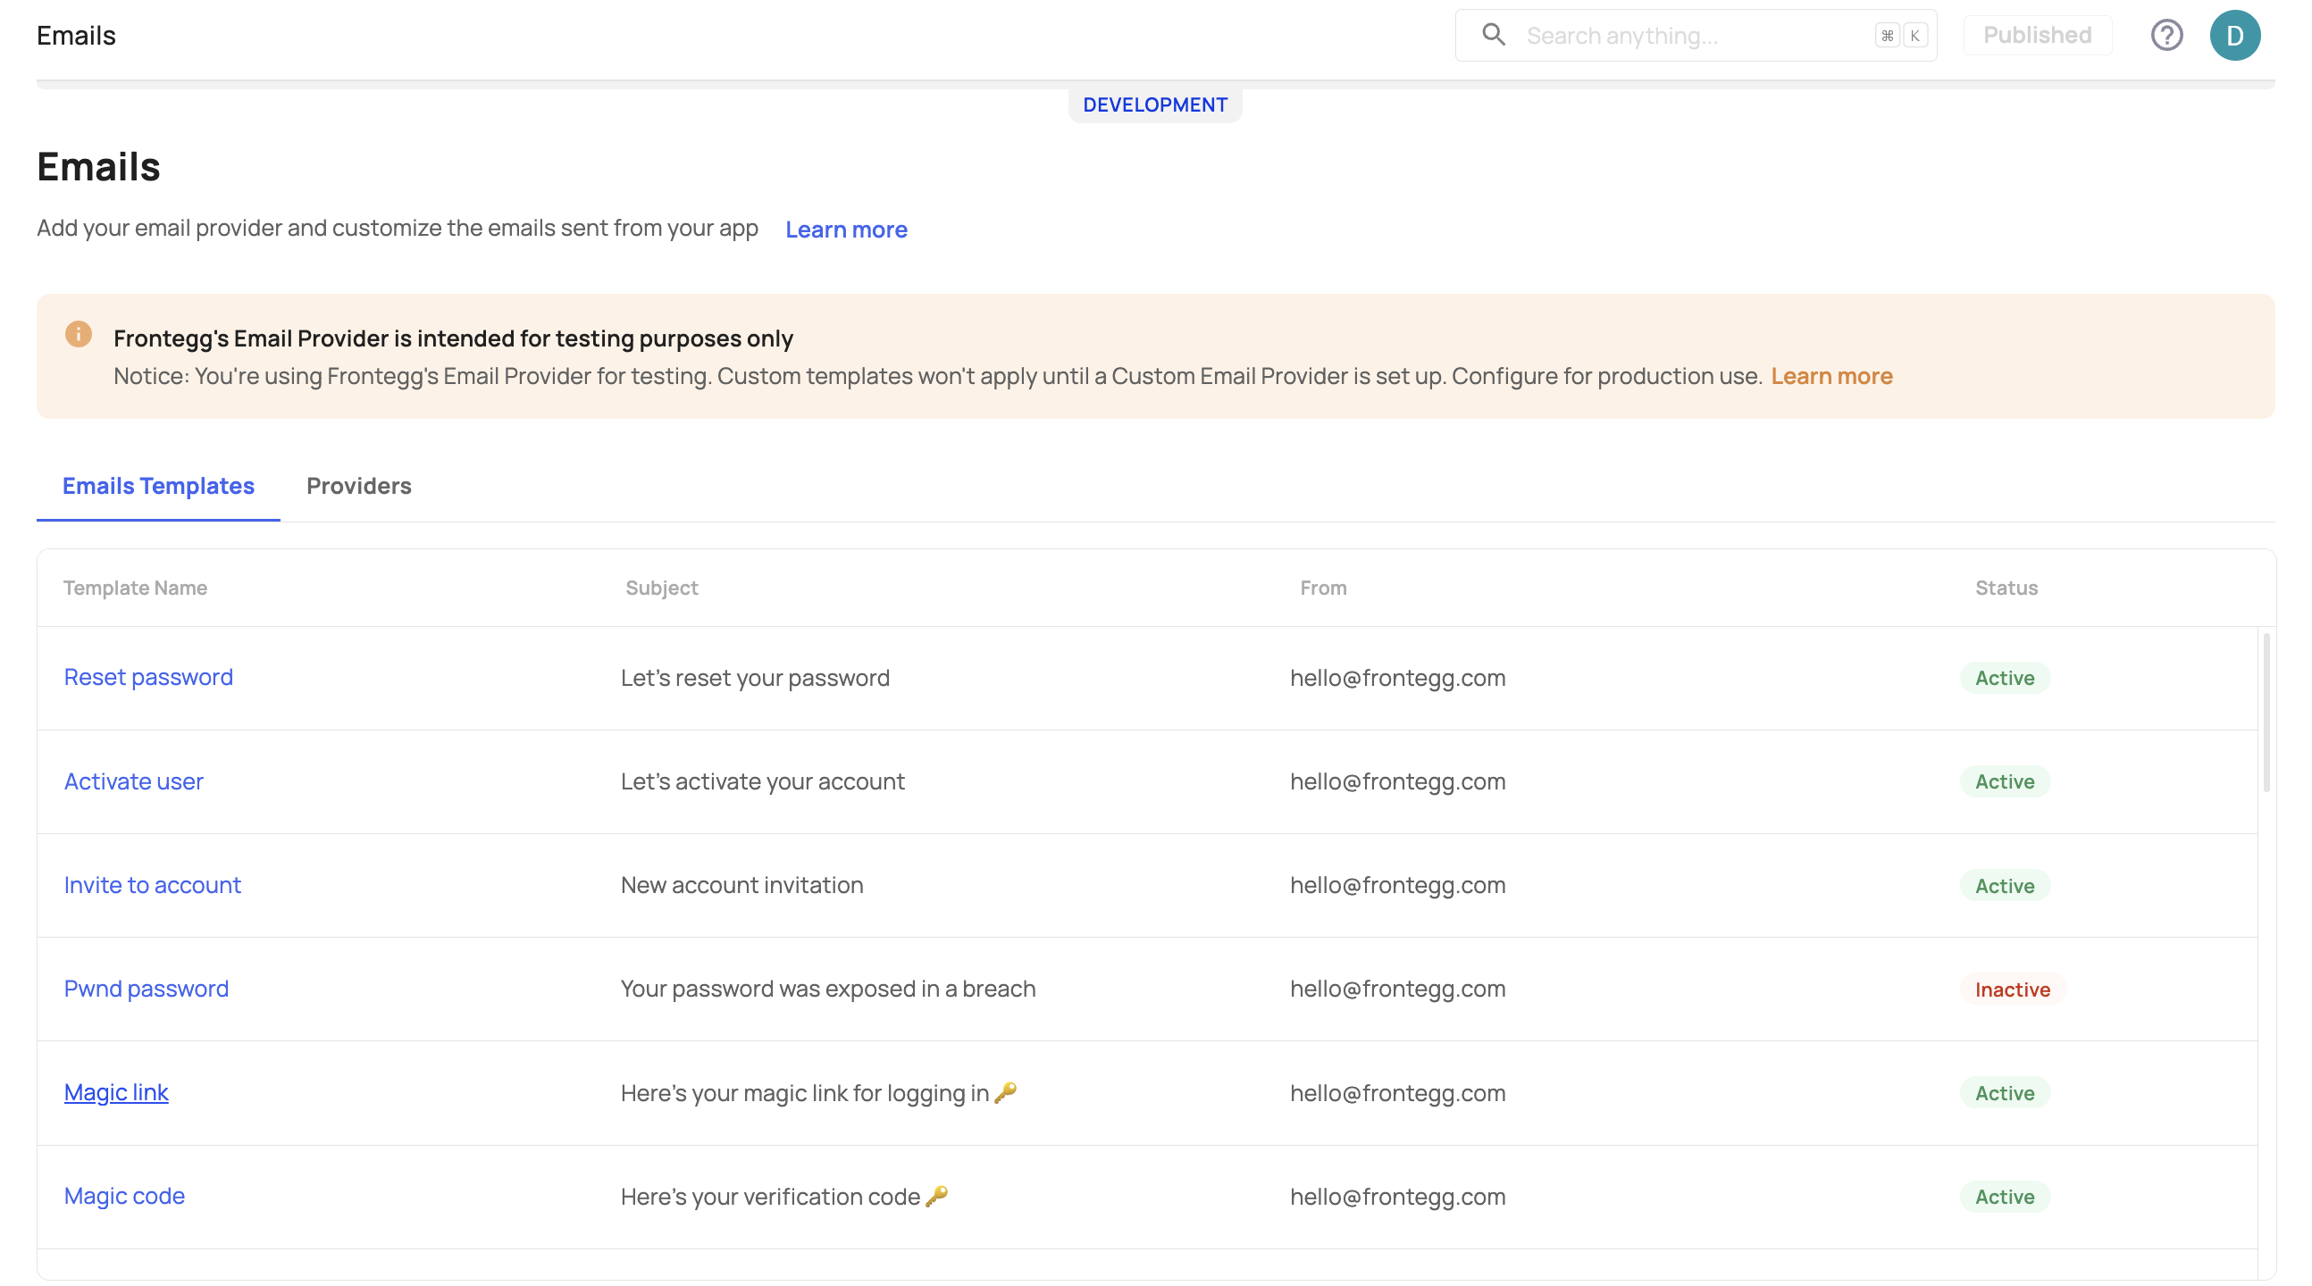Click the table's vertical scrollbar

coord(2266,712)
